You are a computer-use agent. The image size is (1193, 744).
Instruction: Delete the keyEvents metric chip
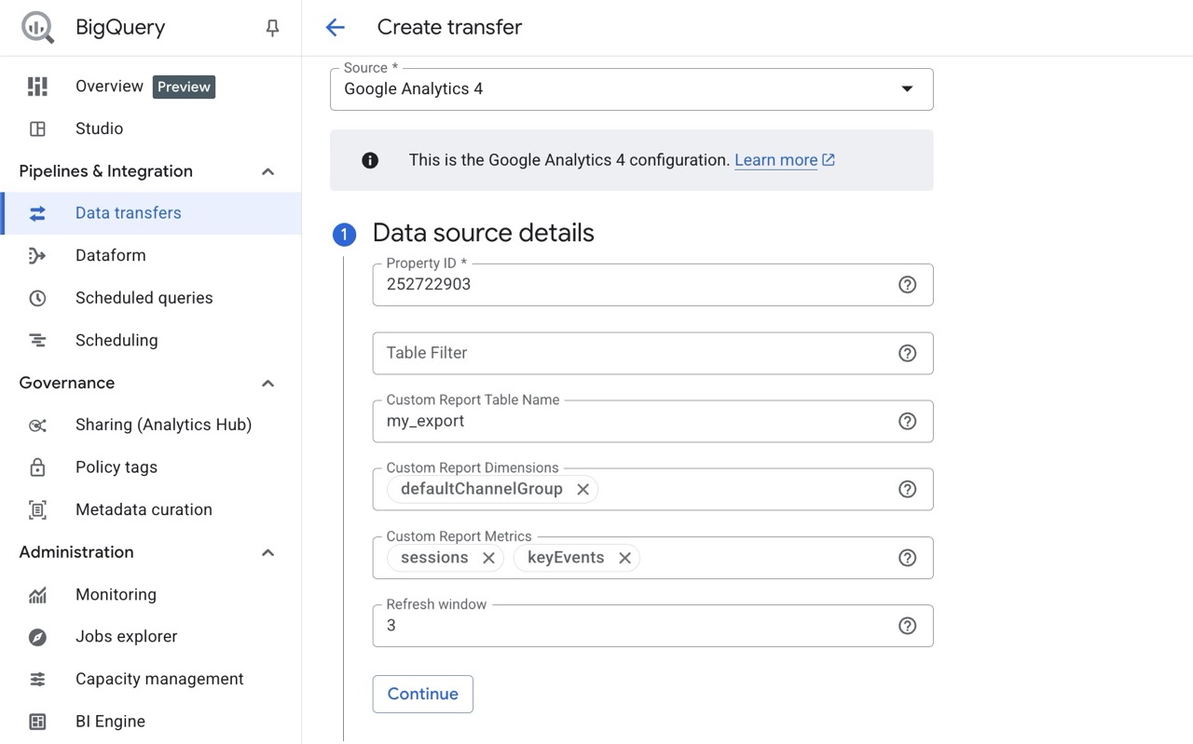point(624,558)
